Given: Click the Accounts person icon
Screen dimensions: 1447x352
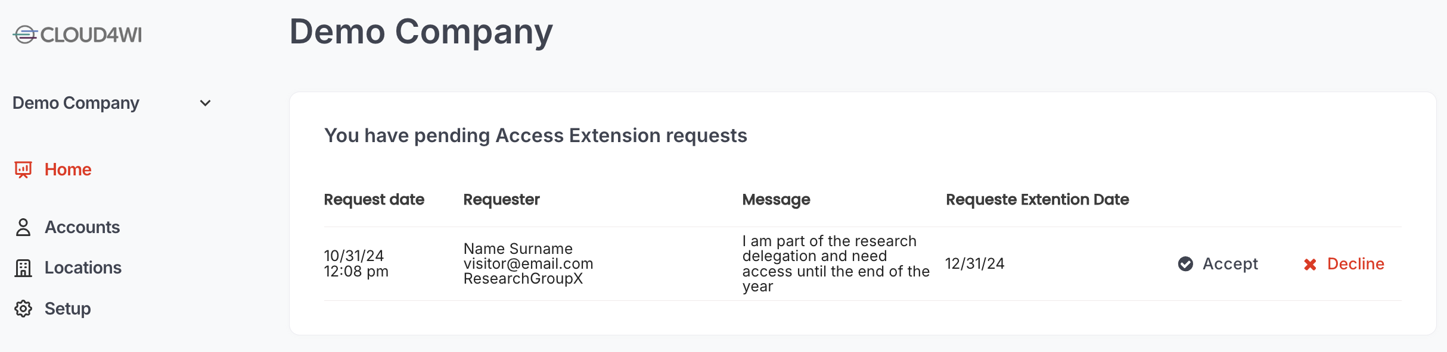Looking at the screenshot, I should pyautogui.click(x=23, y=227).
